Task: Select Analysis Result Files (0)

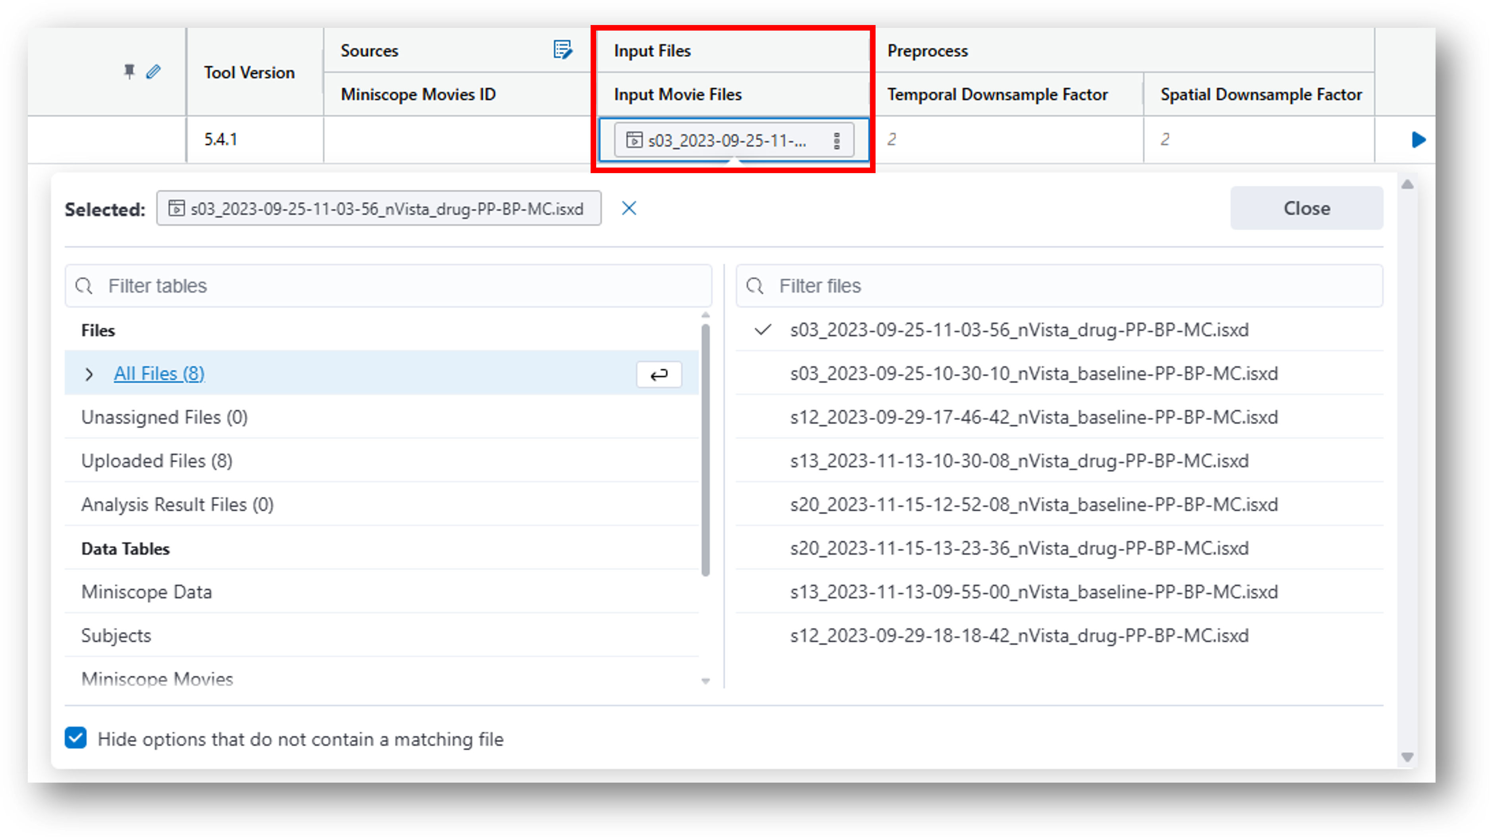Action: point(382,505)
